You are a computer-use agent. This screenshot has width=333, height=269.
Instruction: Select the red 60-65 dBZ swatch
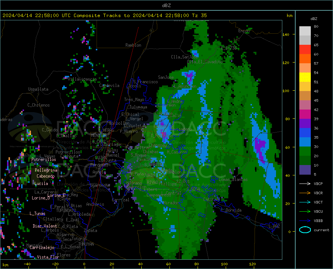[x=305, y=50]
